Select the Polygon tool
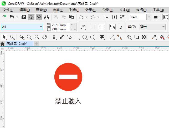Viewport: 169px width, 128px height. tap(92, 37)
